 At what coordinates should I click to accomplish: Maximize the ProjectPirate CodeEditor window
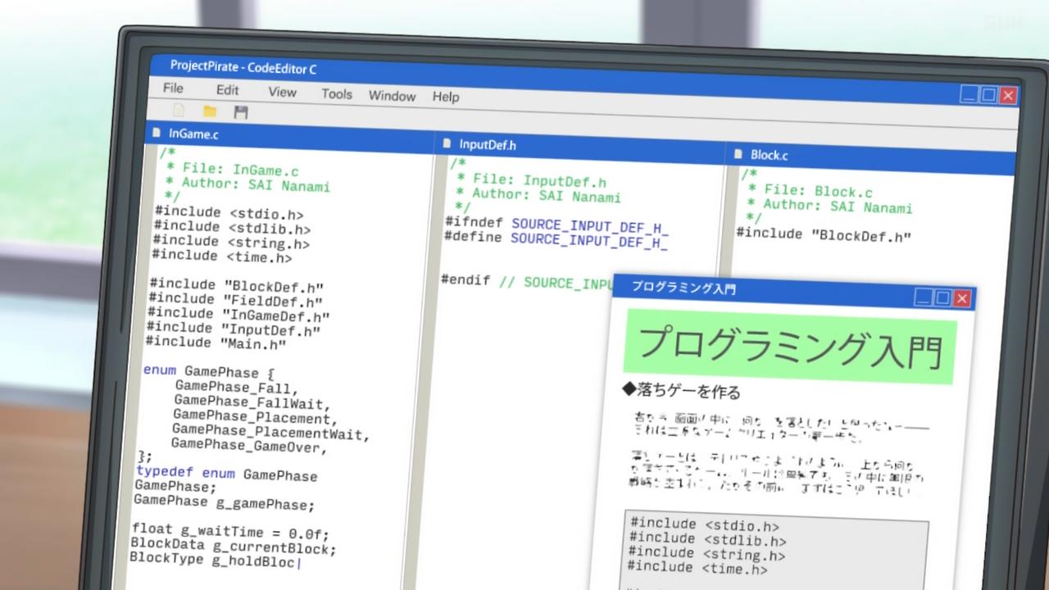(x=989, y=95)
